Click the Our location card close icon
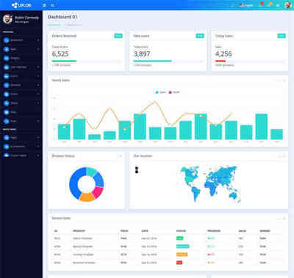Image resolution: width=294 pixels, height=278 pixels. (284, 156)
